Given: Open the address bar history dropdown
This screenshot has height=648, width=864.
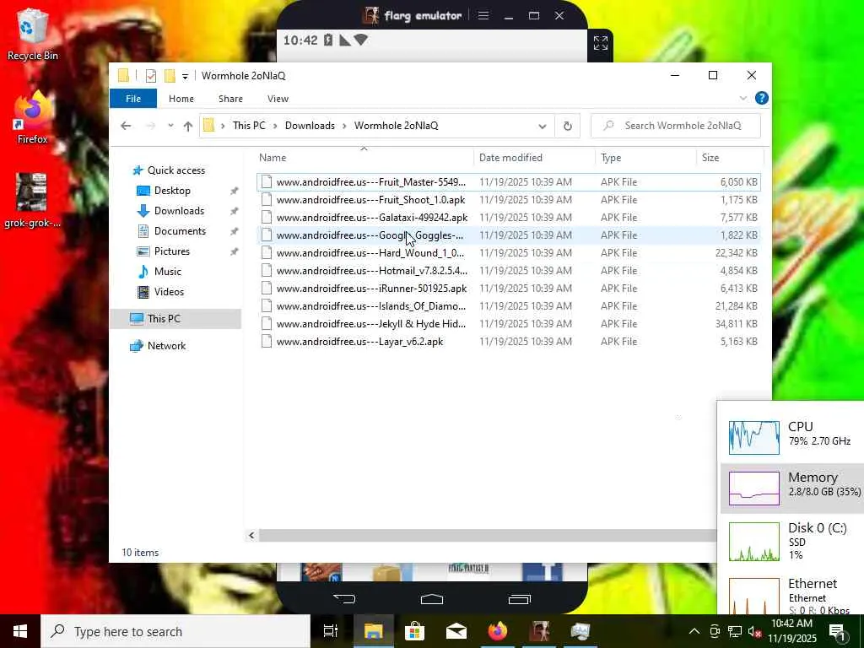Looking at the screenshot, I should pos(543,127).
